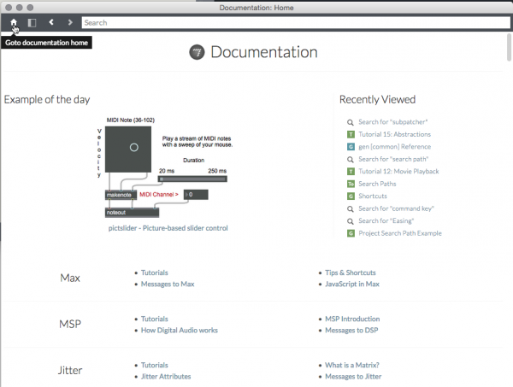Click "Example of the day" heading
The image size is (513, 387).
[x=47, y=99]
